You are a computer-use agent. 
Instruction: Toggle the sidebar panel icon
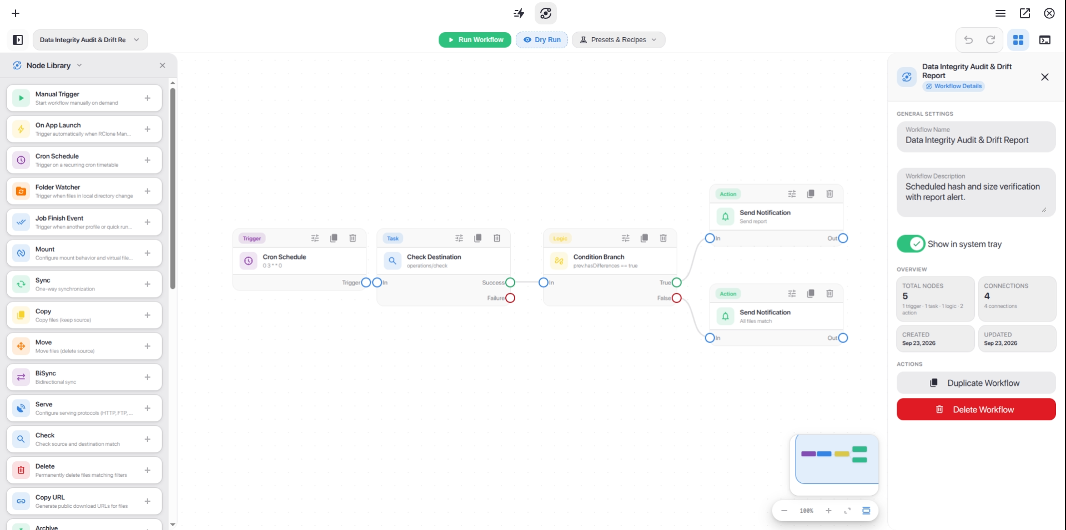[x=18, y=40]
